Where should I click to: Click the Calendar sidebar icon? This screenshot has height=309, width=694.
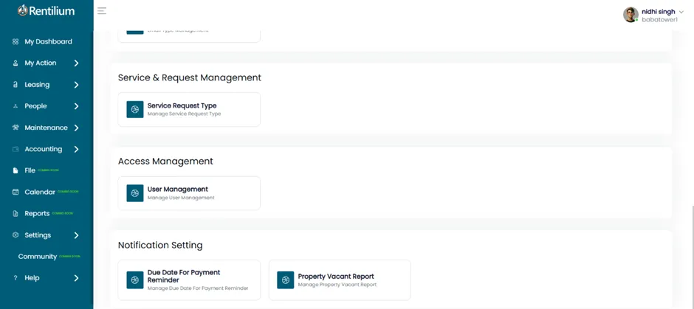[x=16, y=192]
